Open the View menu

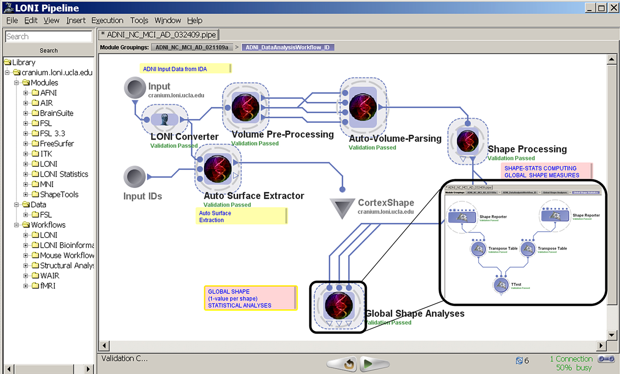point(51,20)
